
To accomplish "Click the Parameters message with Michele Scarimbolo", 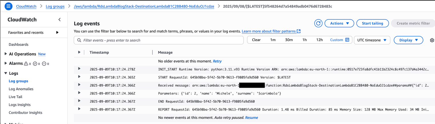I will (x=219, y=93).
